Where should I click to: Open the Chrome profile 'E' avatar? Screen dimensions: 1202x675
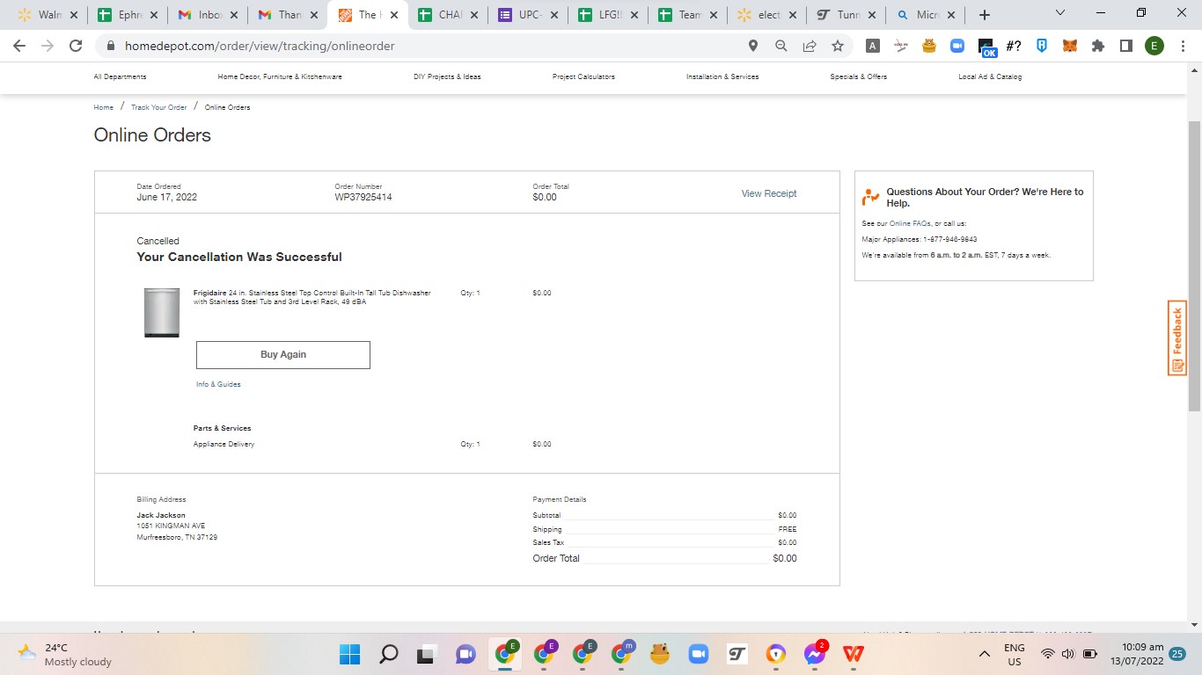click(1154, 46)
